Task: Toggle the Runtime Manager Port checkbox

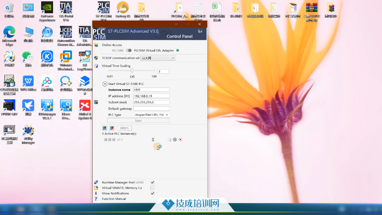Action: click(153, 182)
